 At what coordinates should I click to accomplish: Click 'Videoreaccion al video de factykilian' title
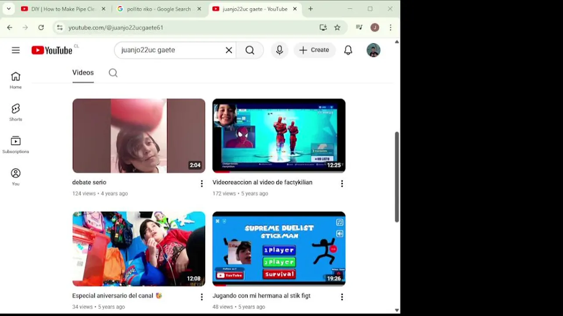pyautogui.click(x=263, y=182)
